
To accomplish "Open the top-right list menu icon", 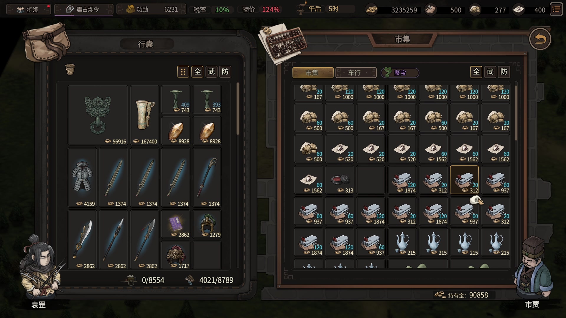I will [556, 9].
